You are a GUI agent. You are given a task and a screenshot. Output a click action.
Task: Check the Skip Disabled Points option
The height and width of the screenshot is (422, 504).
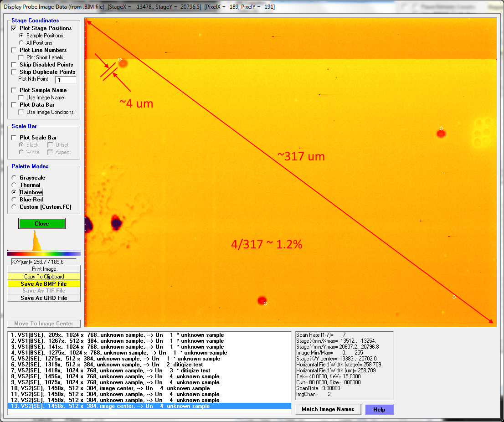point(14,65)
